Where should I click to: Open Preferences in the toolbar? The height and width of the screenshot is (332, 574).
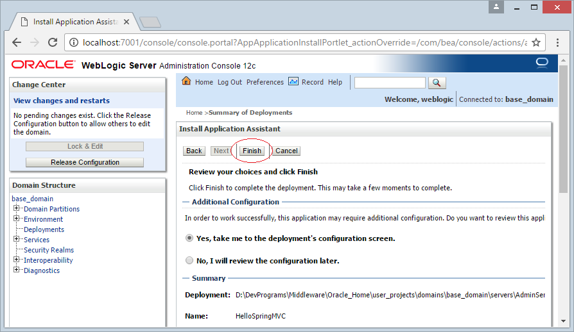coord(265,82)
